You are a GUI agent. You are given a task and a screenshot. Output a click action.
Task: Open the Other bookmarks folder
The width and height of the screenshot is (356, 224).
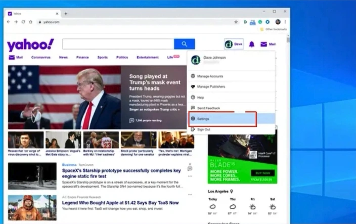point(274,29)
